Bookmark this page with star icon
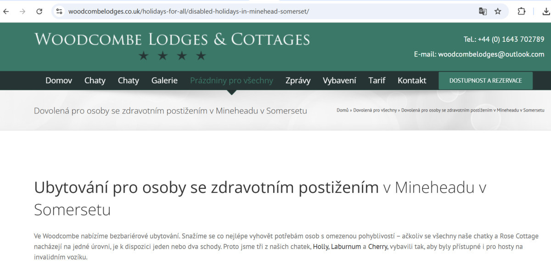The image size is (551, 272). (498, 11)
